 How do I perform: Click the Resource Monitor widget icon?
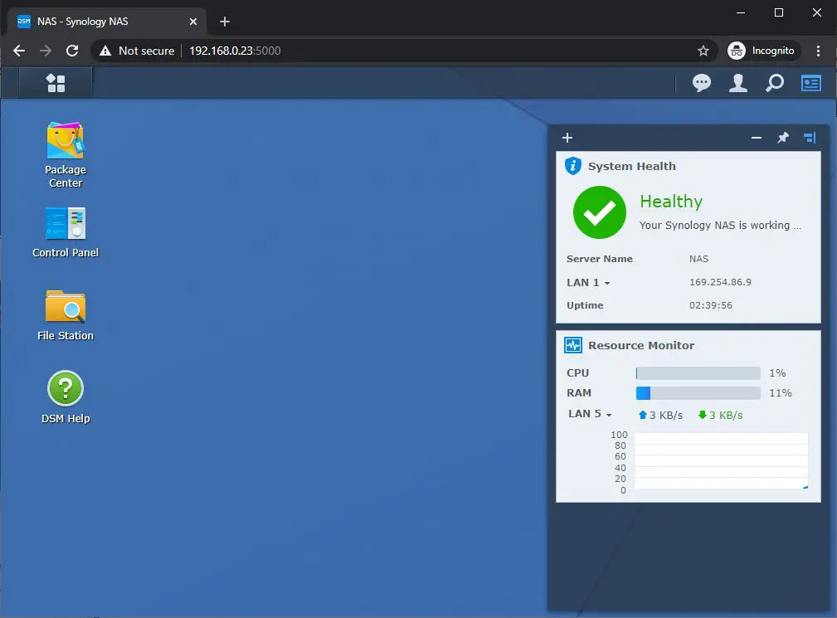coord(572,345)
